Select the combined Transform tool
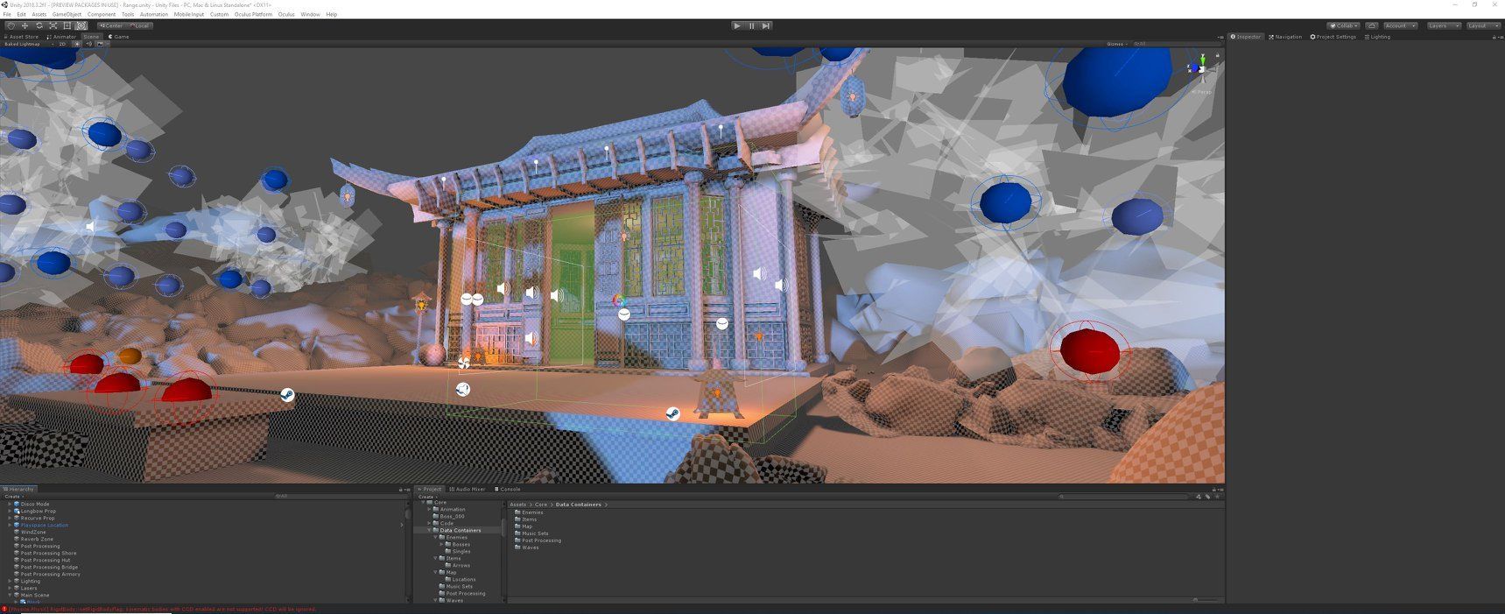The width and height of the screenshot is (1505, 614). (x=81, y=25)
